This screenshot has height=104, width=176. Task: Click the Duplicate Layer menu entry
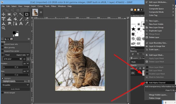(x=155, y=31)
